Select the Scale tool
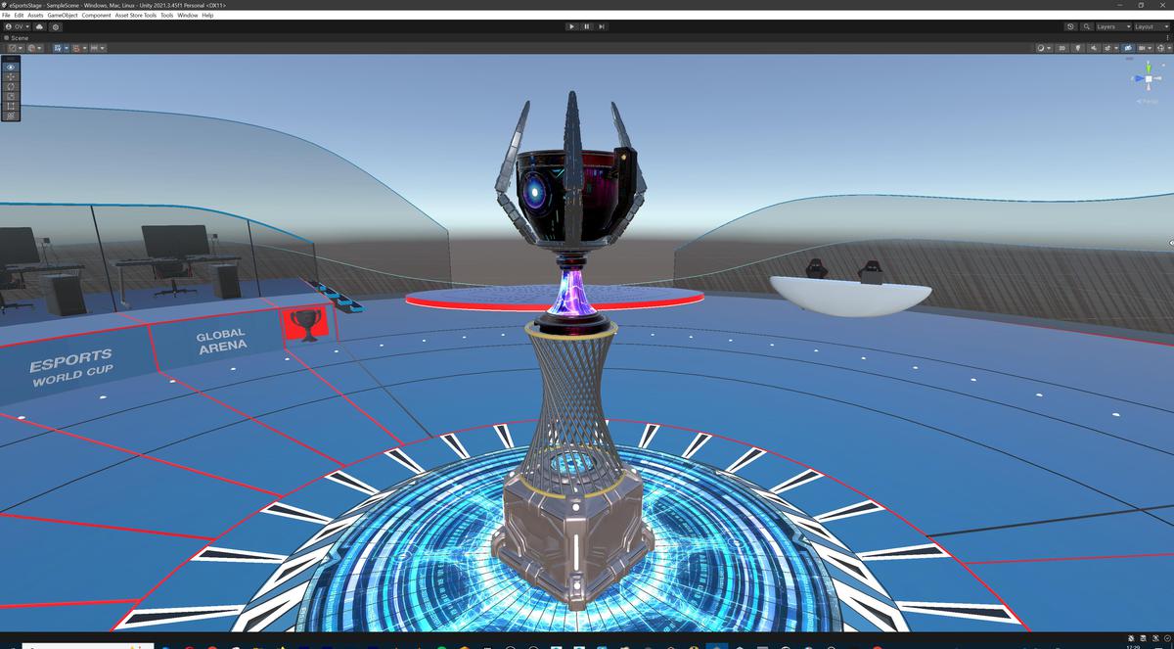Screen dimensions: 1174x649 (9, 96)
